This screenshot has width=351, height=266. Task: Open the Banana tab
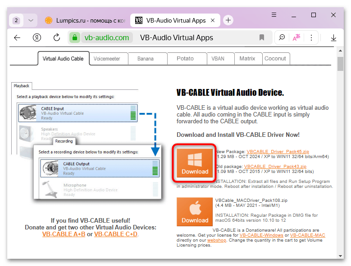pyautogui.click(x=146, y=59)
